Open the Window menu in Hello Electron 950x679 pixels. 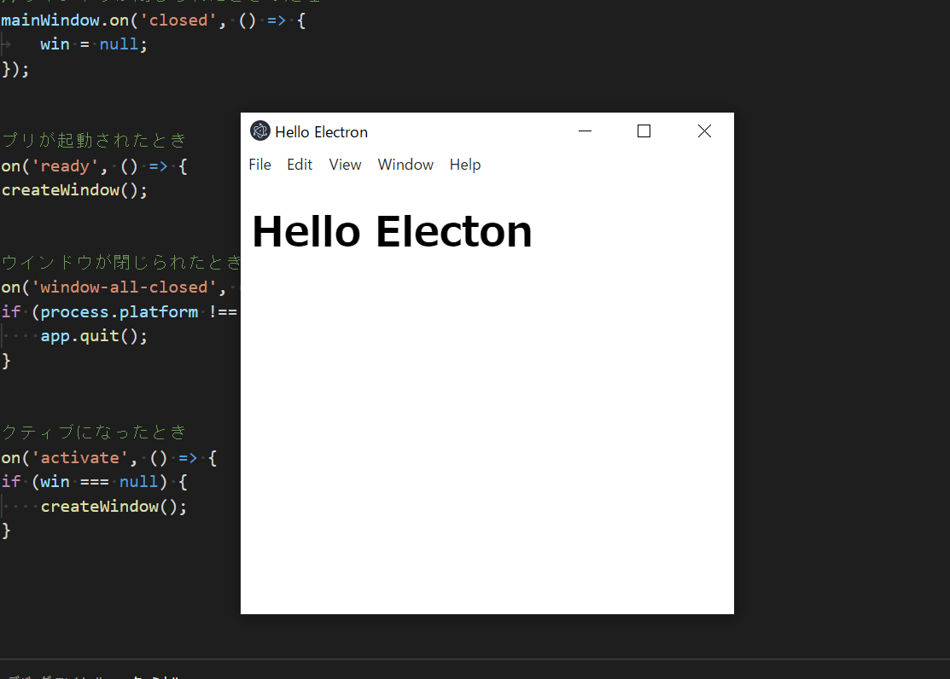pyautogui.click(x=405, y=165)
